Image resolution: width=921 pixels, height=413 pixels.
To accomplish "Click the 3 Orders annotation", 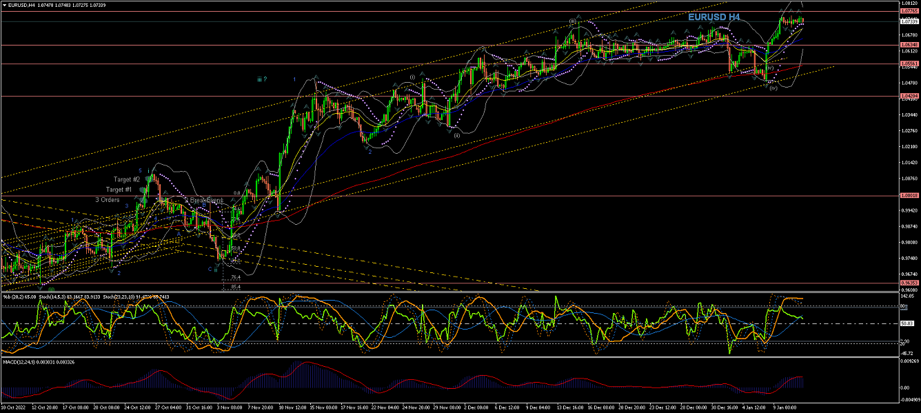I will pyautogui.click(x=108, y=200).
